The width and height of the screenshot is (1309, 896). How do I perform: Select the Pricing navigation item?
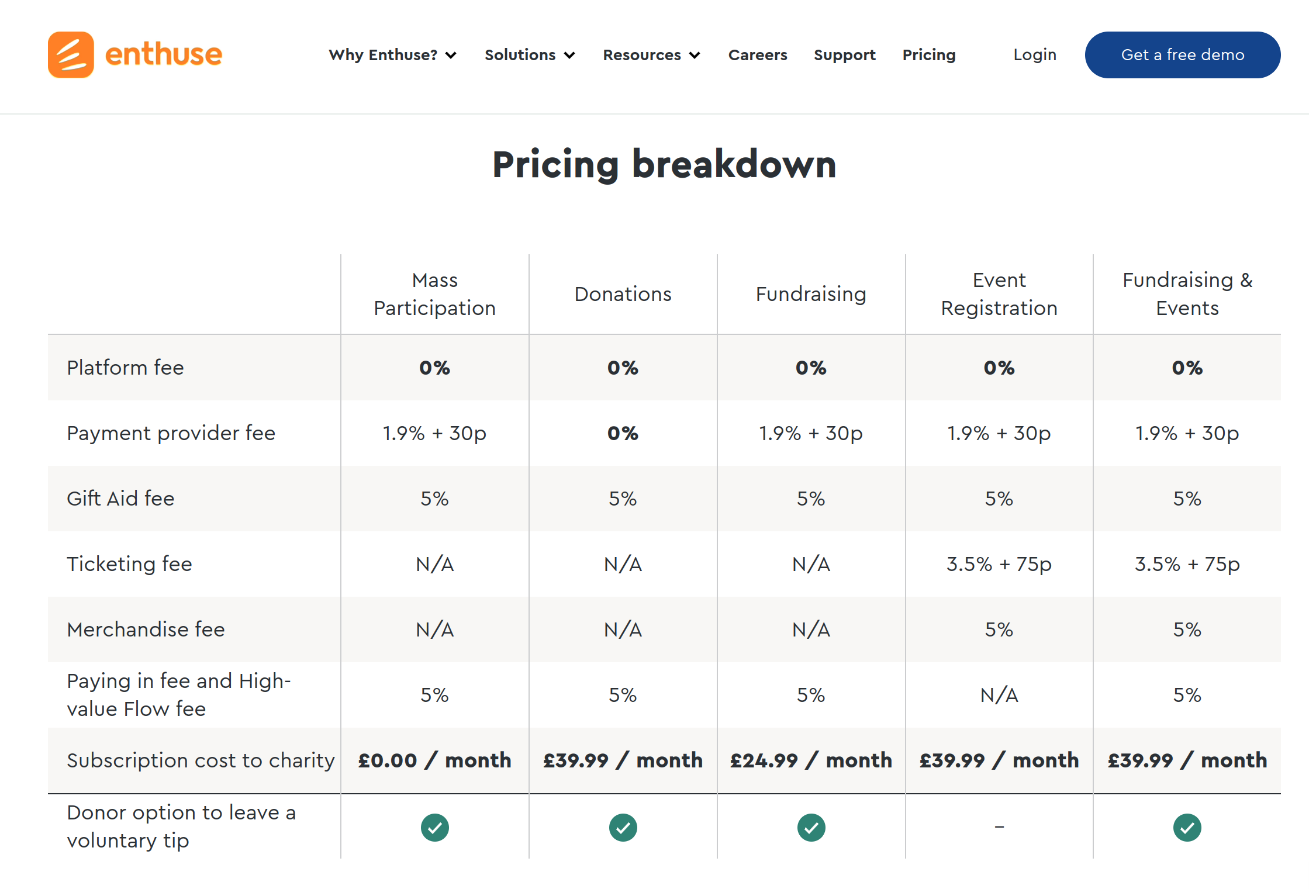point(929,54)
